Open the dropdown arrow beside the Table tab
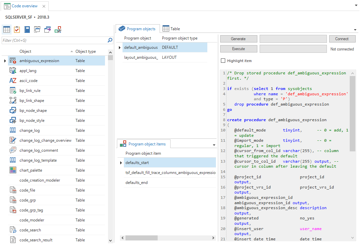This screenshot has width=360, height=245. [355, 30]
